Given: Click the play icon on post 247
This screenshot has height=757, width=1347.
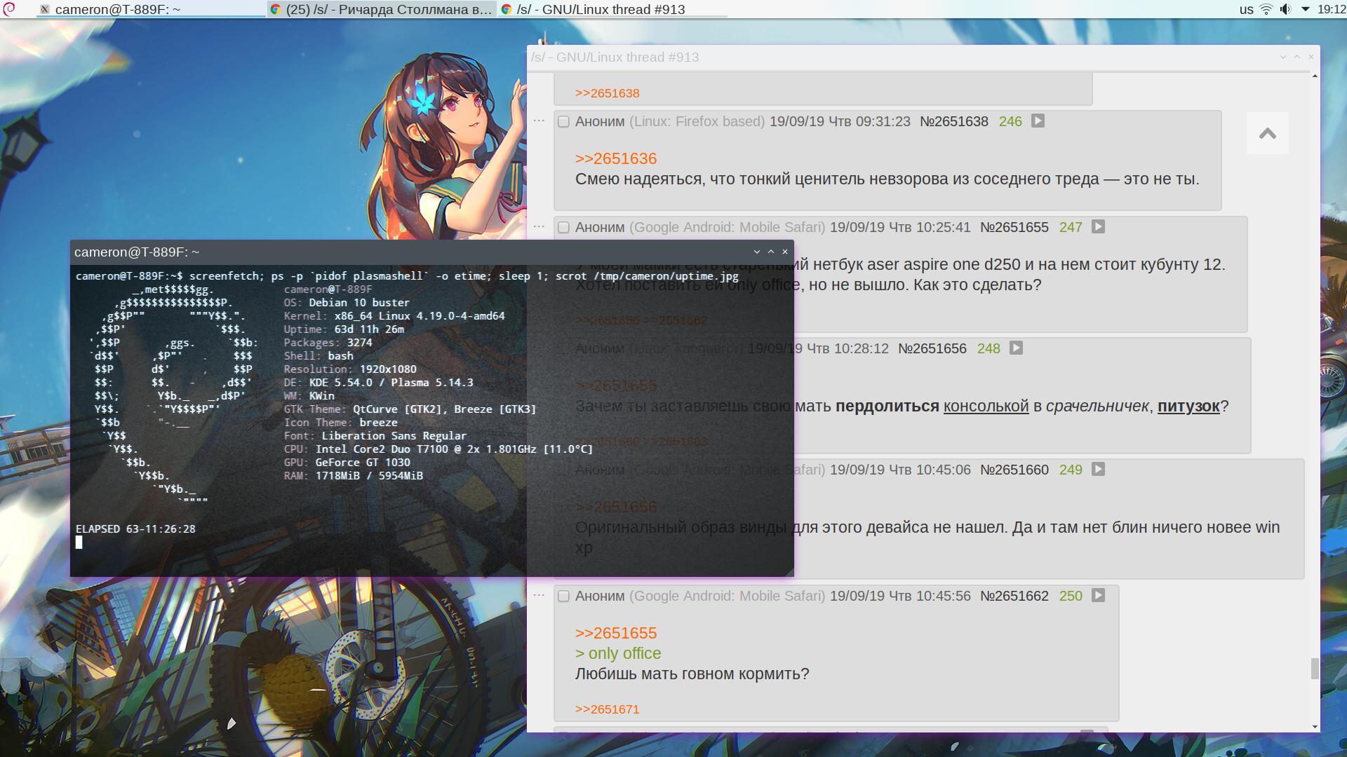Looking at the screenshot, I should 1098,226.
